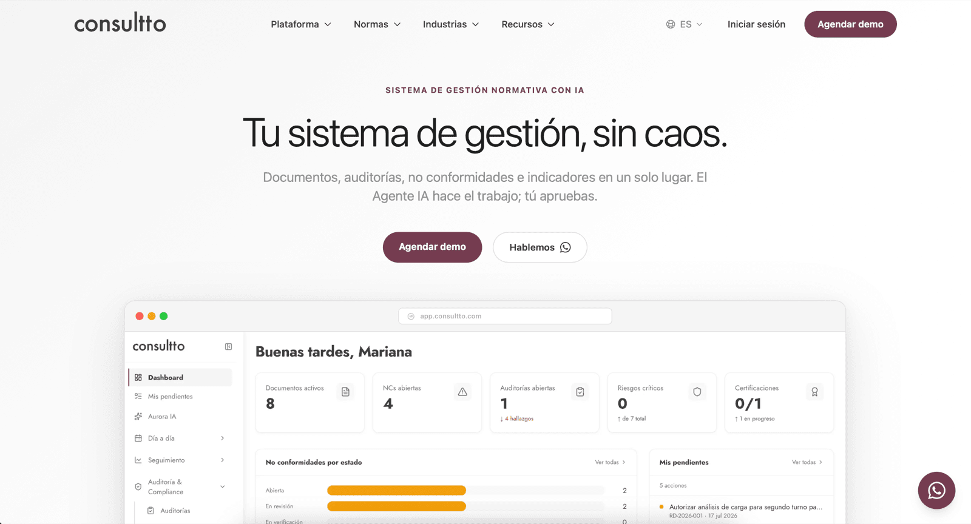Click the Hablemos WhatsApp button

tap(540, 247)
